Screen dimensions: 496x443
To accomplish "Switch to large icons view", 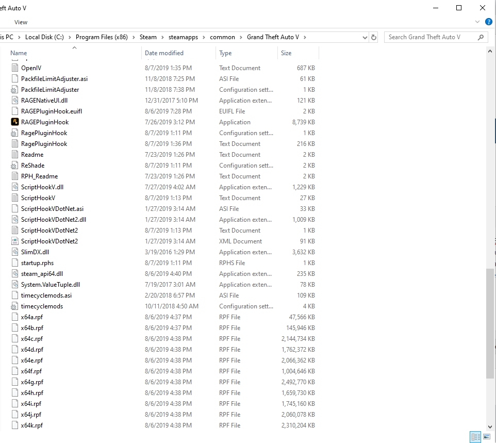I will point(487,437).
